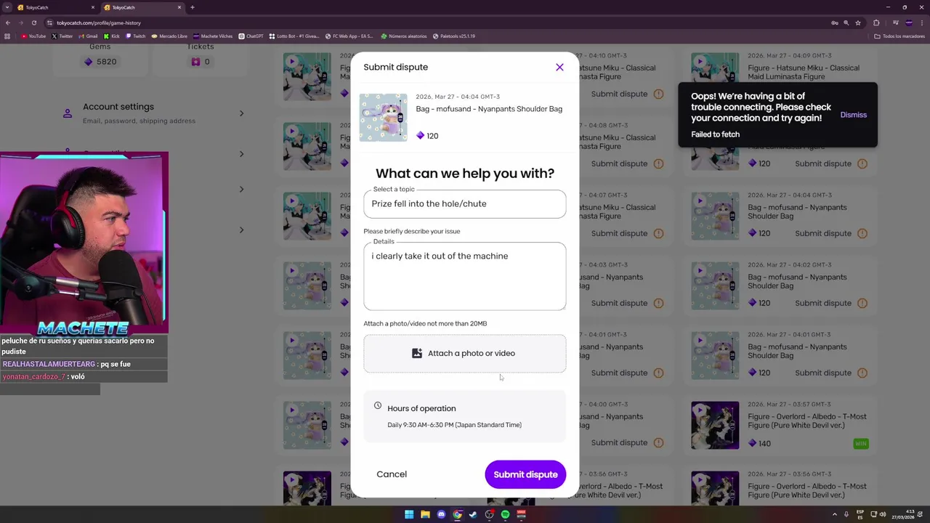
Task: Open the Chrome three-dot menu
Action: point(921,23)
